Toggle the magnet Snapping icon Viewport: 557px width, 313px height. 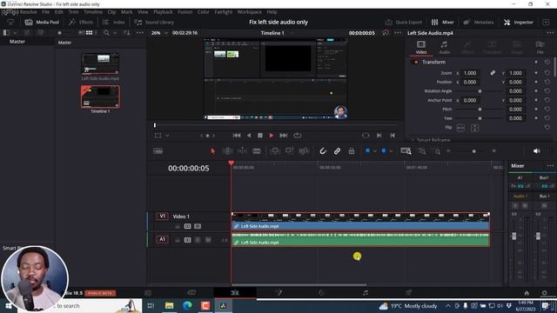323,151
